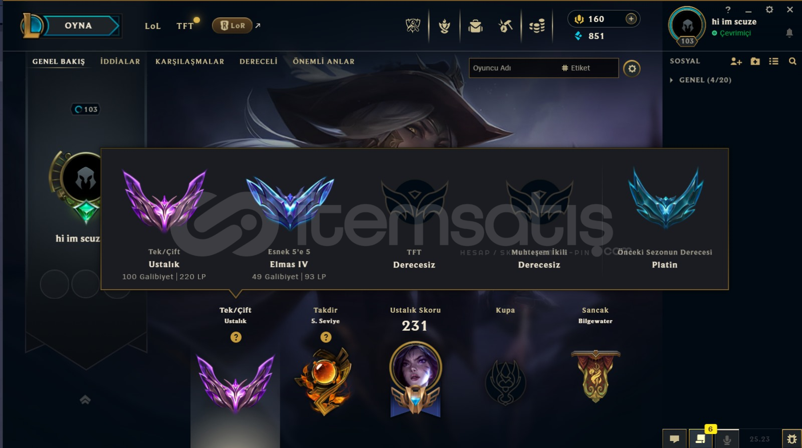Image resolution: width=802 pixels, height=448 pixels.
Task: Open the Collection backpack icon
Action: [x=475, y=26]
